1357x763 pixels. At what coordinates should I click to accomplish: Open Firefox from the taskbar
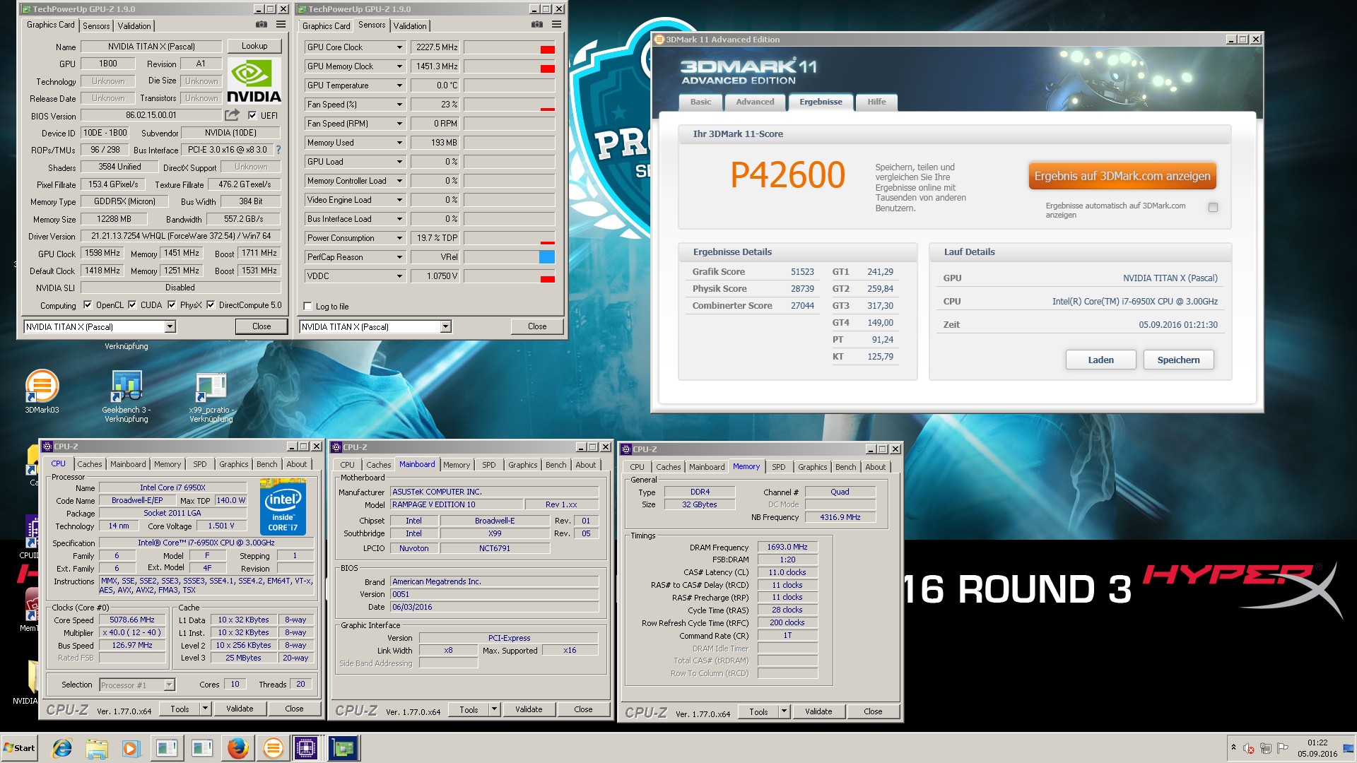pyautogui.click(x=237, y=748)
